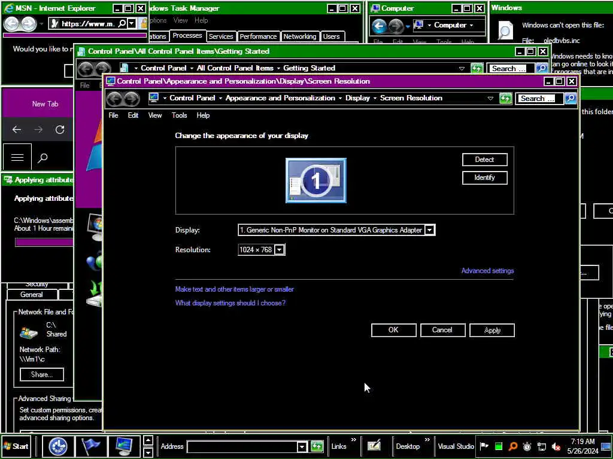Click the refresh icon in the New Tab window
Viewport: 613px width, 459px height.
[x=60, y=130]
